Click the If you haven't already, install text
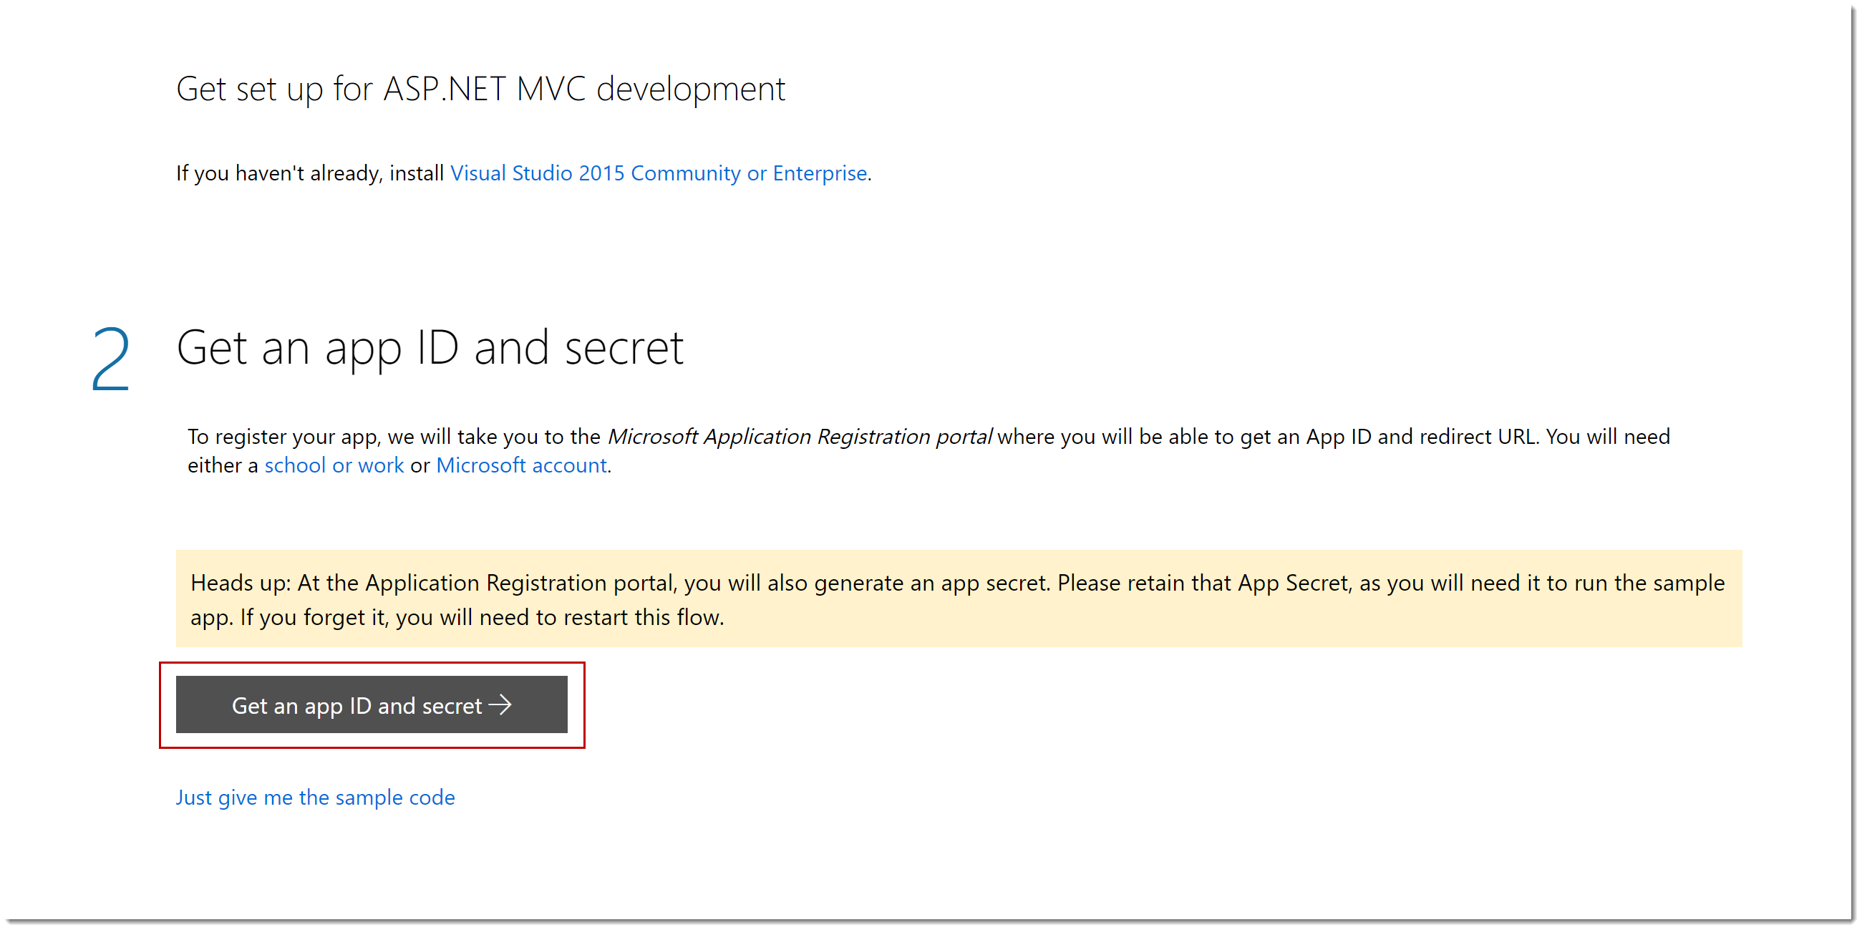1862x930 pixels. click(x=309, y=173)
